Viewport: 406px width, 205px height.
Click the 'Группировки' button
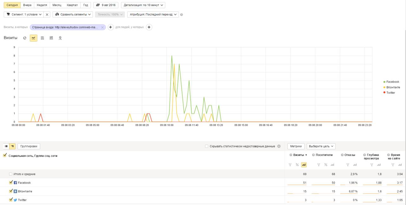(x=29, y=146)
